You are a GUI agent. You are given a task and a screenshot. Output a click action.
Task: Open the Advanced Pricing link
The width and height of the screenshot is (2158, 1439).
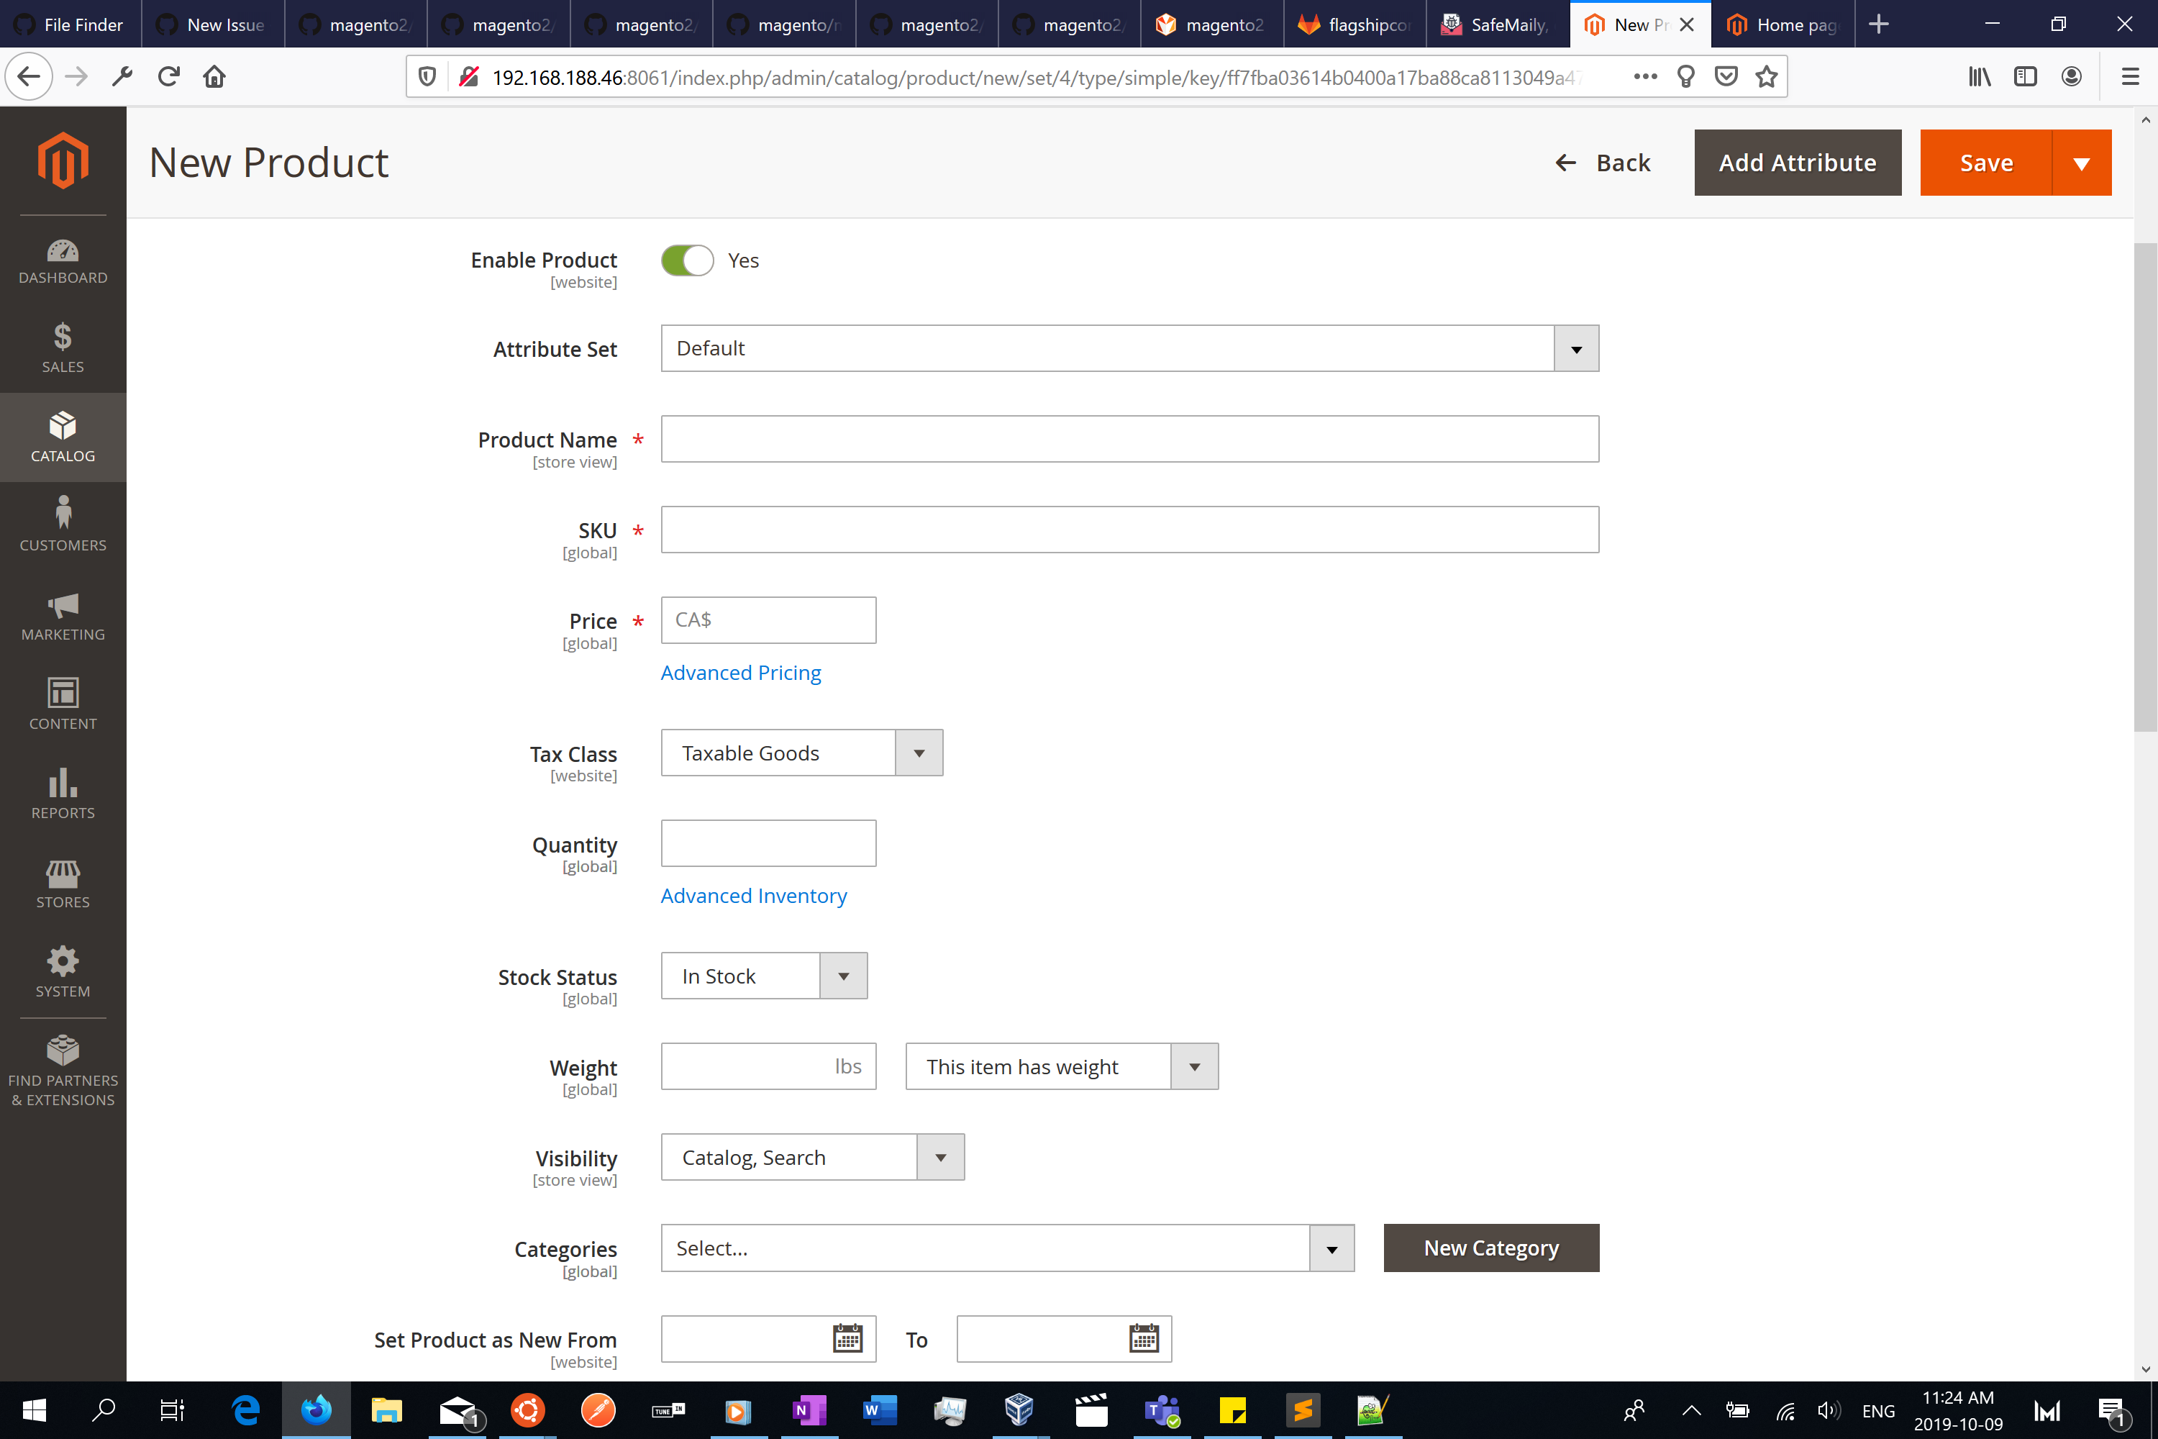point(740,673)
